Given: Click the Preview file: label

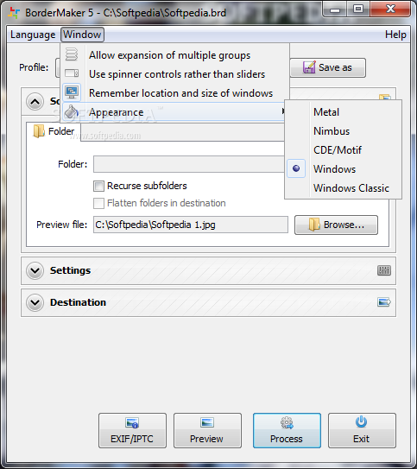Looking at the screenshot, I should [62, 225].
